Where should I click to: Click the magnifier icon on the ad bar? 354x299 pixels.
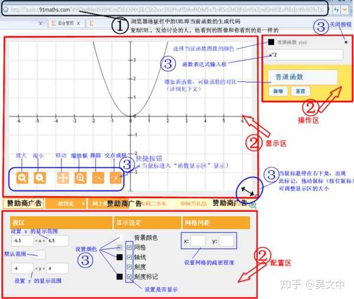tap(253, 205)
